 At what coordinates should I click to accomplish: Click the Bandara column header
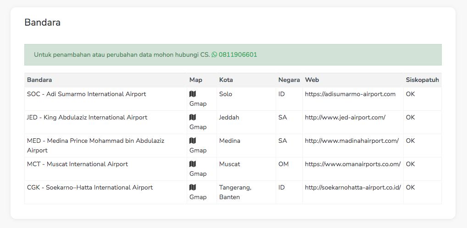coord(39,80)
